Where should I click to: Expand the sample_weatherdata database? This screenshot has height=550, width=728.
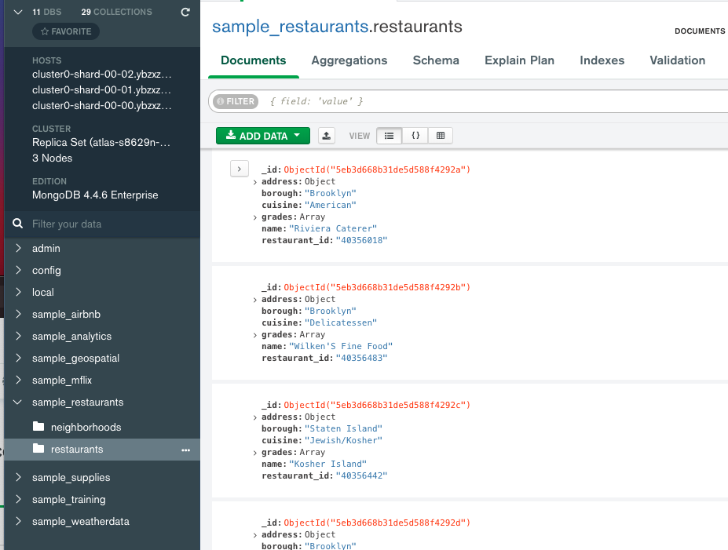(x=18, y=521)
